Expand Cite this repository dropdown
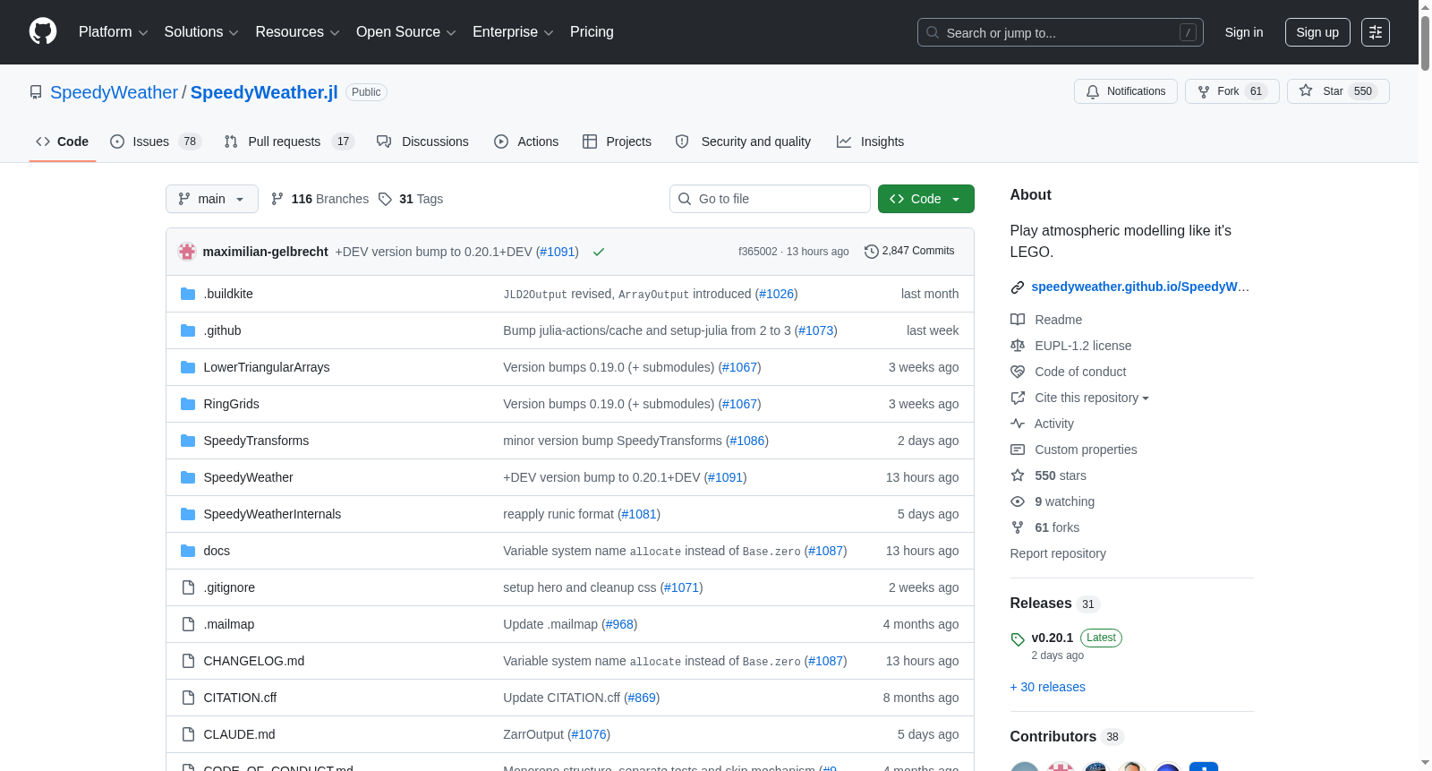This screenshot has height=771, width=1432. [x=1092, y=398]
